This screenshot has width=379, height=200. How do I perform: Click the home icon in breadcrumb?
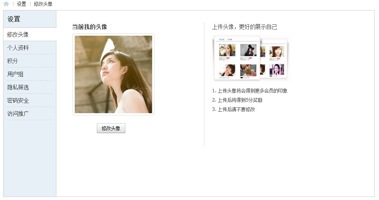pyautogui.click(x=6, y=4)
